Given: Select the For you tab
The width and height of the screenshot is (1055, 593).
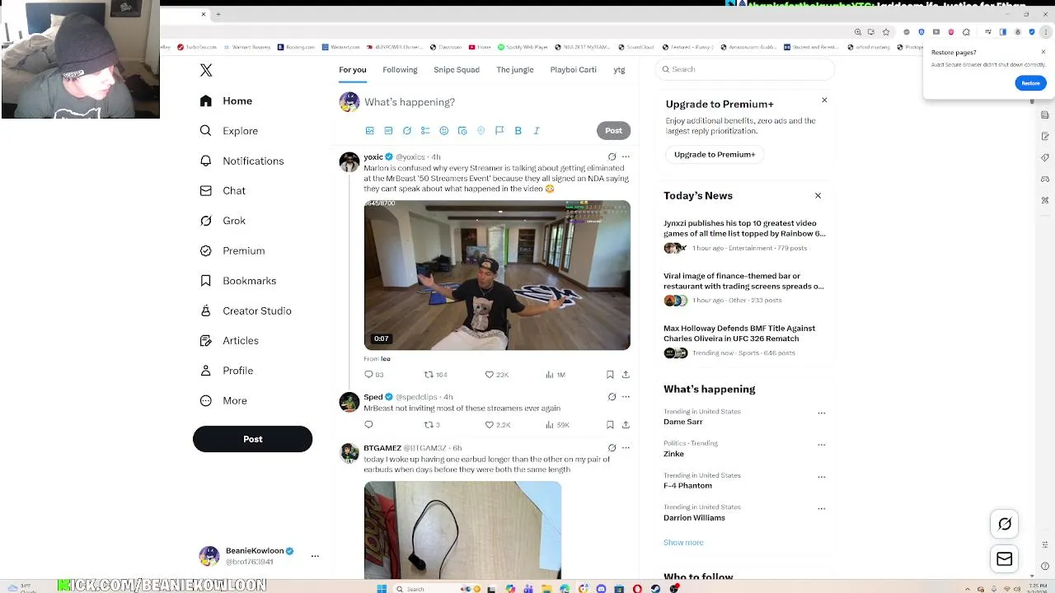Looking at the screenshot, I should [352, 70].
